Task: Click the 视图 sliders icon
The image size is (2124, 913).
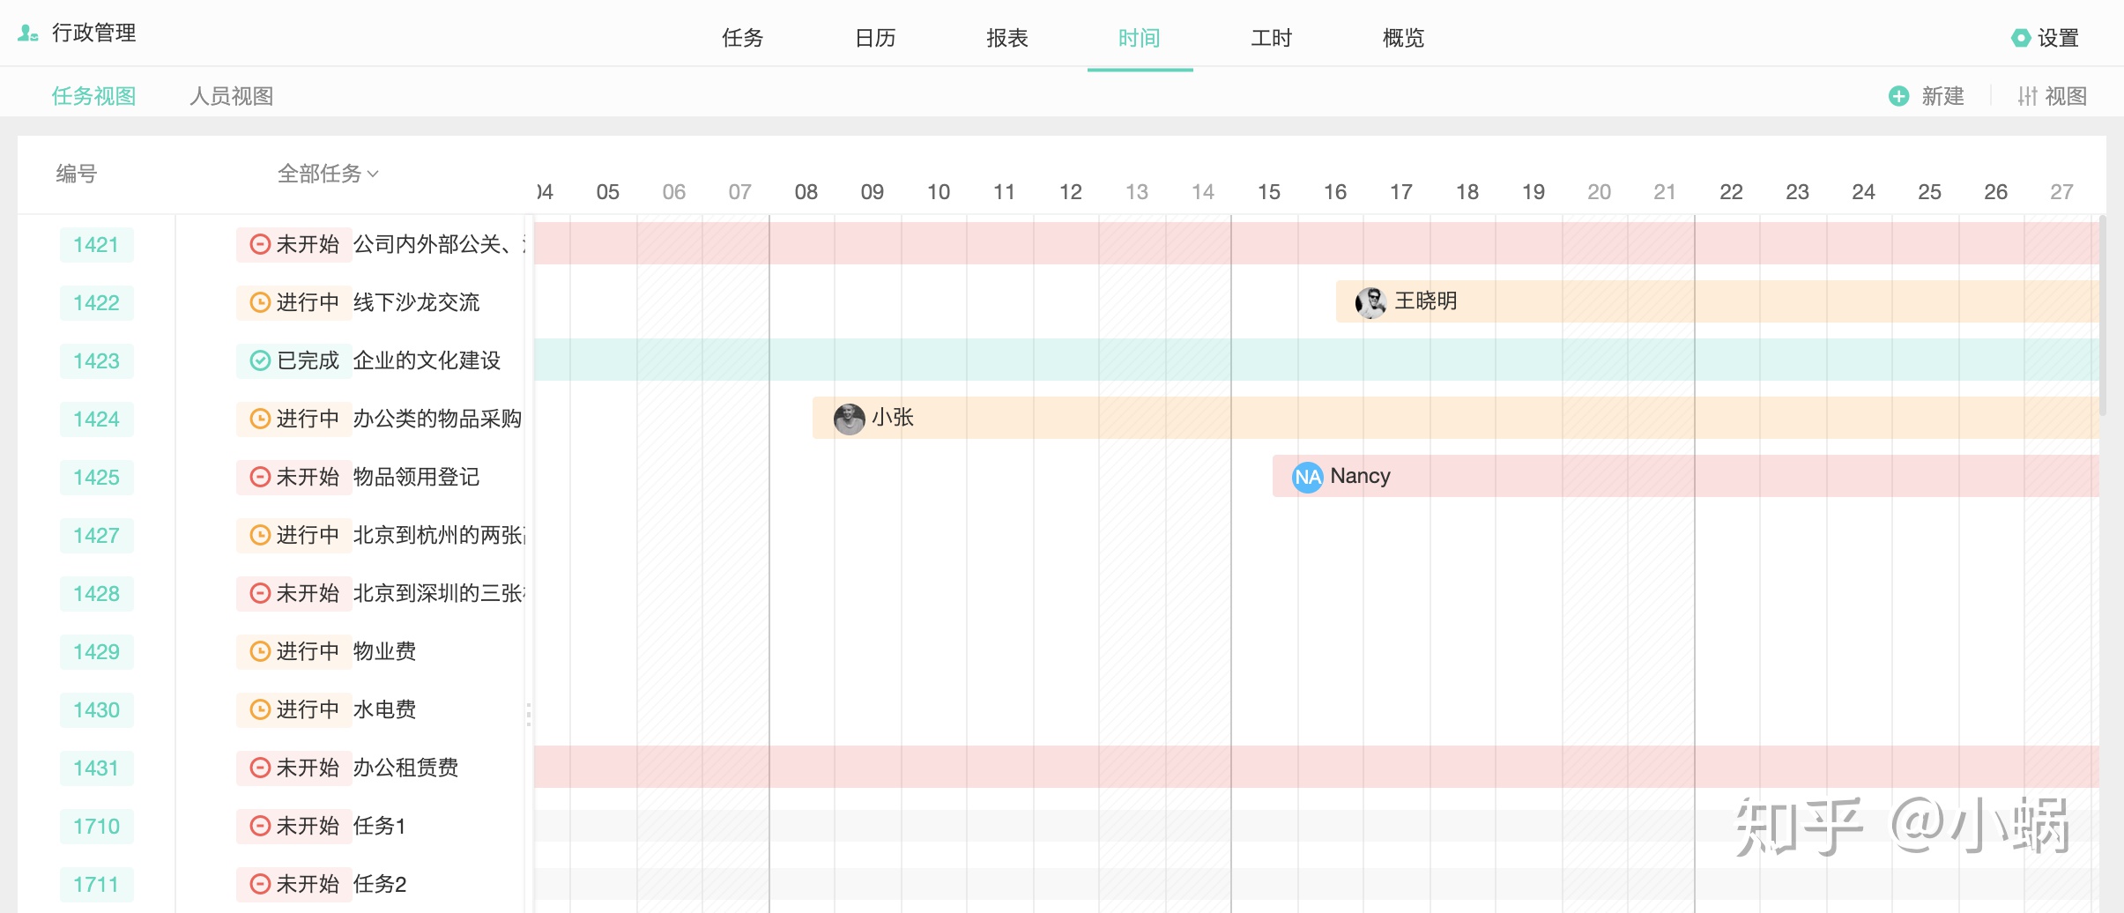Action: tap(2028, 96)
